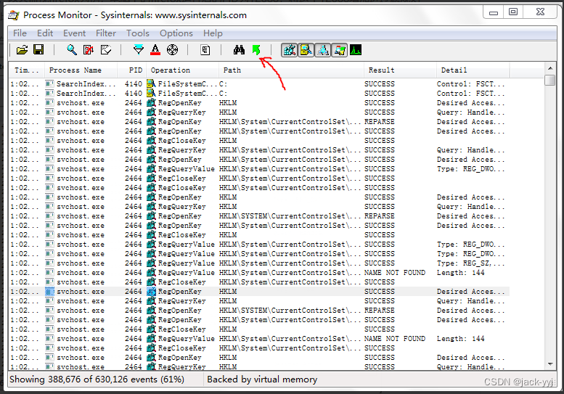Clear the display with eraser icon
Image resolution: width=564 pixels, height=394 pixels.
[x=106, y=50]
